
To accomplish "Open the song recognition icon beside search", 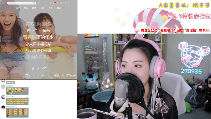I will [x=39, y=3].
